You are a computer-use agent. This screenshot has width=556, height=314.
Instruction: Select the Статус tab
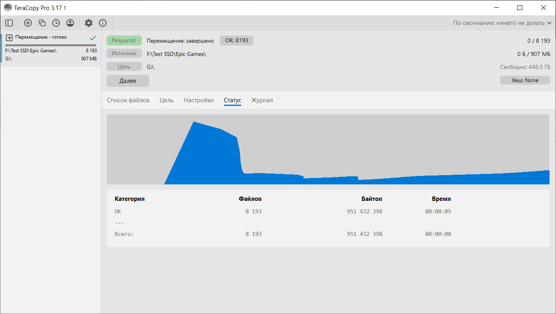point(232,100)
